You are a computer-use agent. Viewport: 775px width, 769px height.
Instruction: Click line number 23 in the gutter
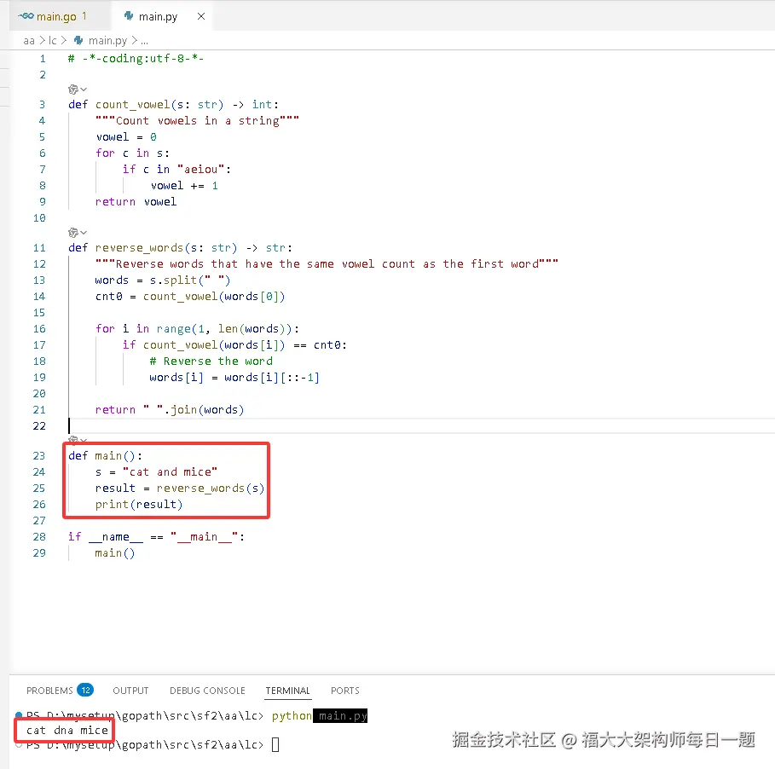point(39,455)
